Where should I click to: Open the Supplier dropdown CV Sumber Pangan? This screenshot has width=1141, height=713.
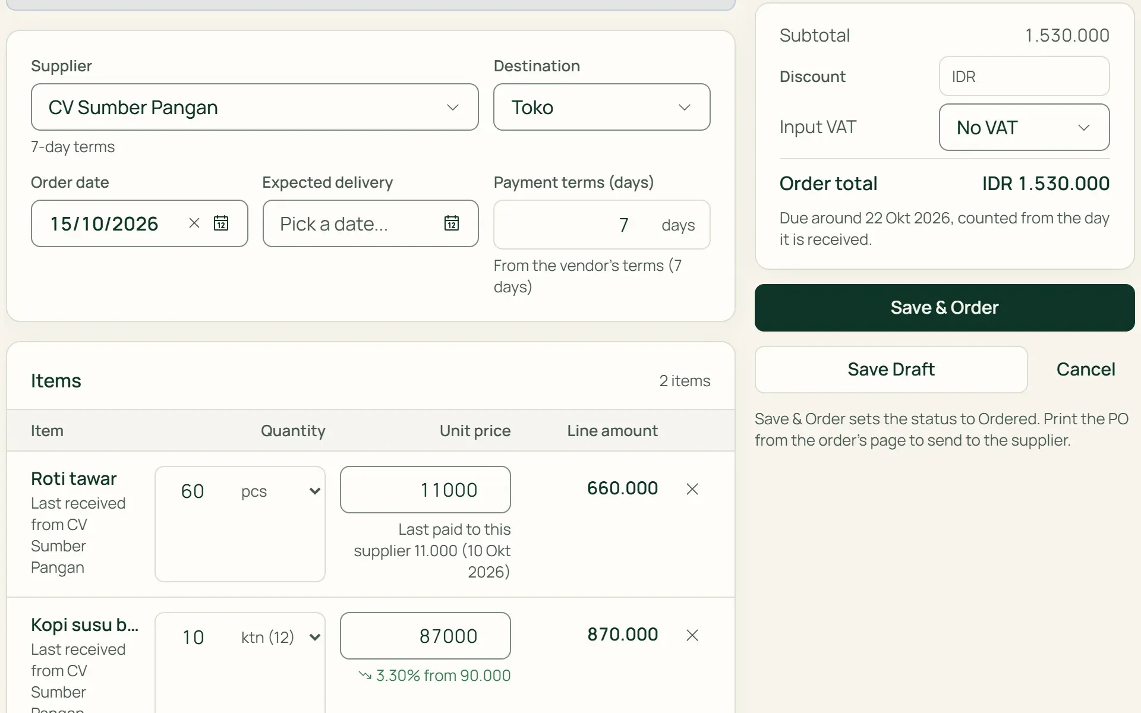(x=254, y=107)
